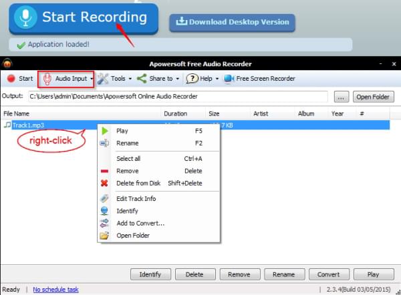Image resolution: width=401 pixels, height=295 pixels.
Task: Choose Identify in the context menu
Action: (158, 211)
